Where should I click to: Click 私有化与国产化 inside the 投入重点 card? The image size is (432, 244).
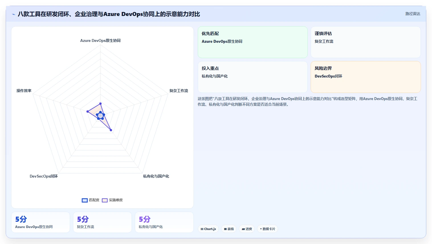(x=215, y=76)
